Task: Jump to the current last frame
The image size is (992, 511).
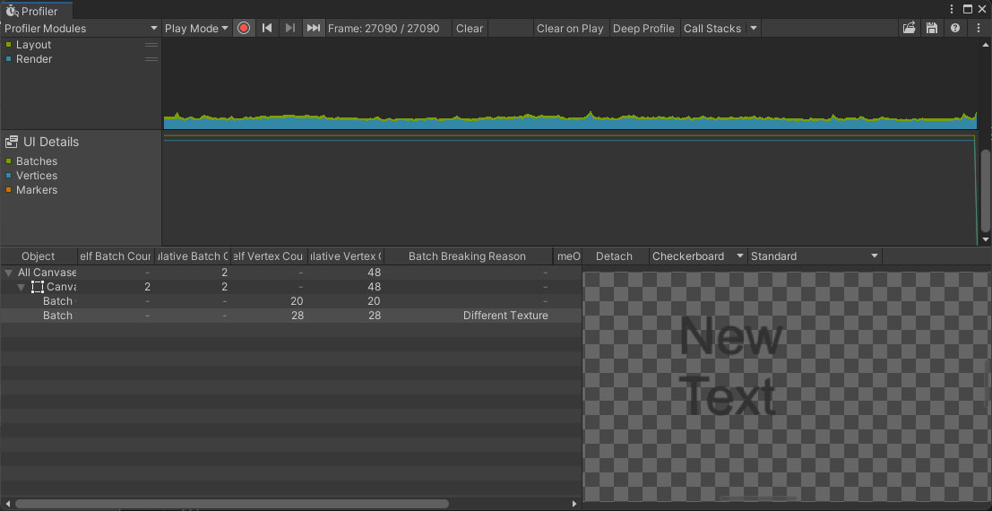Action: pos(313,28)
